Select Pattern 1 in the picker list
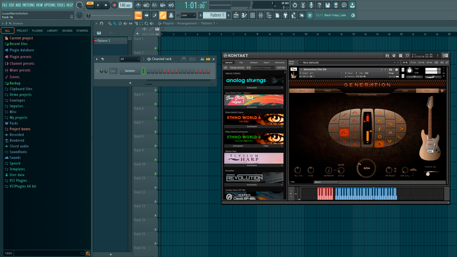Image resolution: width=457 pixels, height=257 pixels. point(110,41)
